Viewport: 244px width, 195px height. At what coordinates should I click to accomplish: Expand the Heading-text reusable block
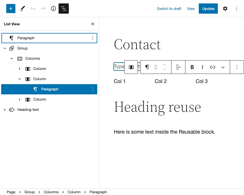coord(5,109)
